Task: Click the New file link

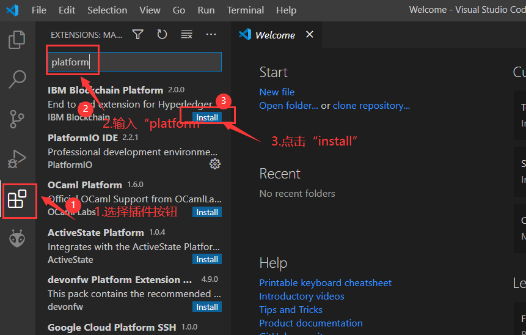Action: (x=277, y=92)
